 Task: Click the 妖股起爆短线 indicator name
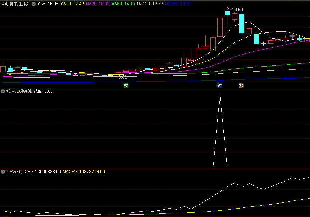19,91
